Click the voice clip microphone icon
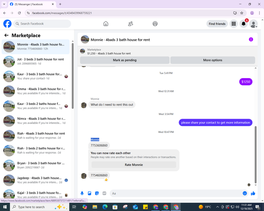 click(x=82, y=194)
